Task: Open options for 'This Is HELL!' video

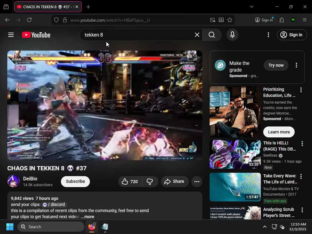Action: 302,144
